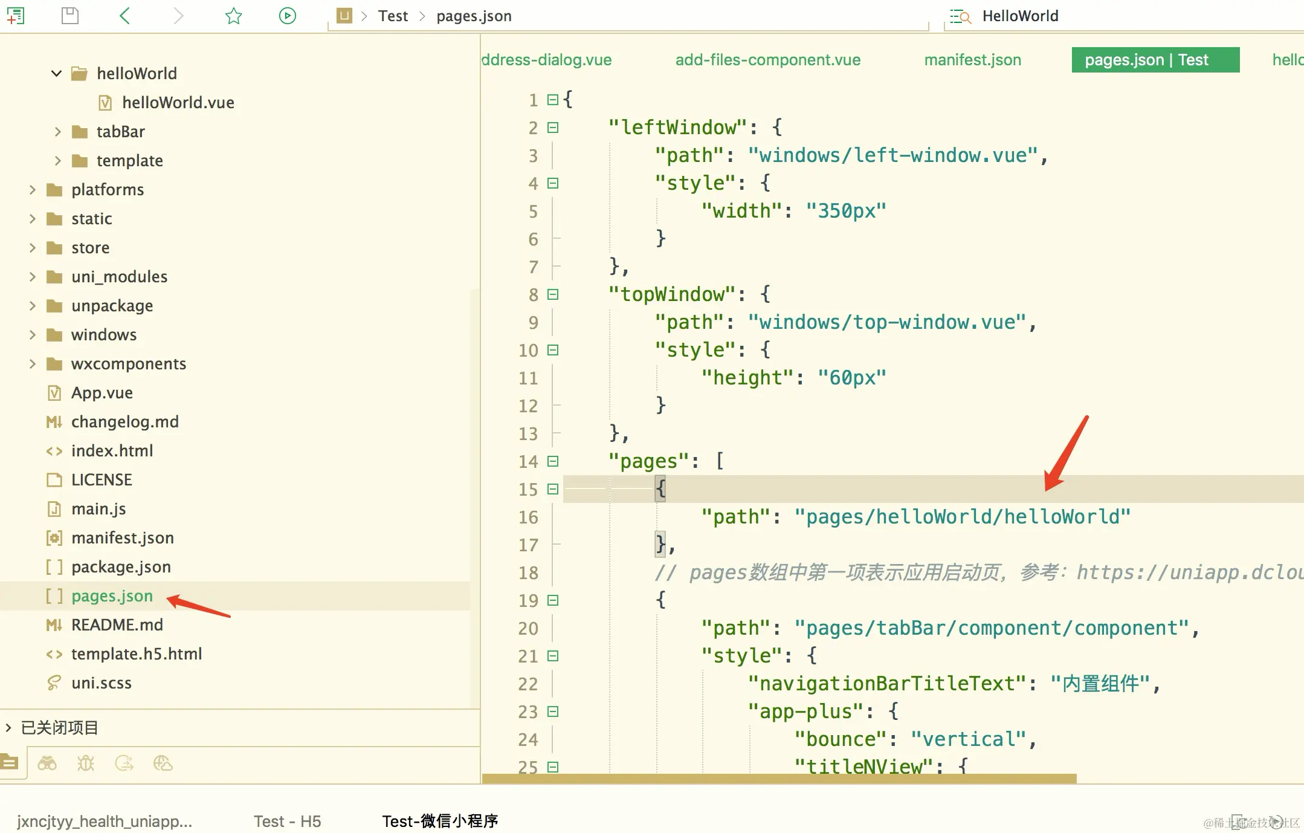
Task: Expand the unpackage folder
Action: point(32,306)
